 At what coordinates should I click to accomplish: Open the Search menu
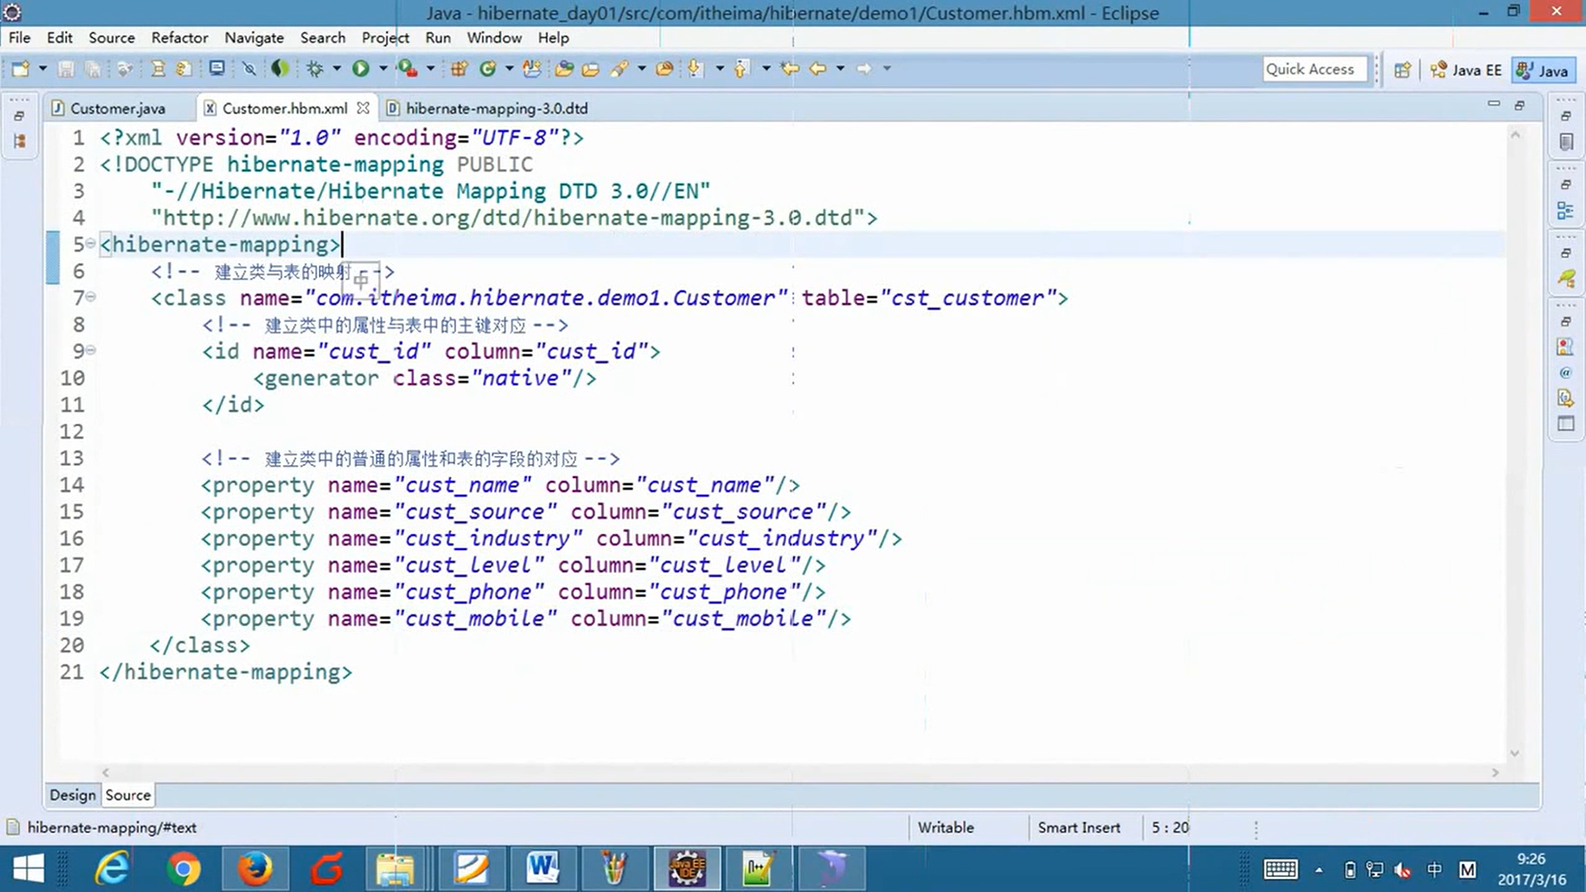[x=322, y=37]
